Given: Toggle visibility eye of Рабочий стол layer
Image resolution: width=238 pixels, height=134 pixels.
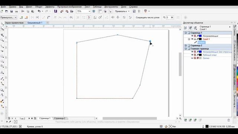Looking at the screenshot, I should 192,55.
